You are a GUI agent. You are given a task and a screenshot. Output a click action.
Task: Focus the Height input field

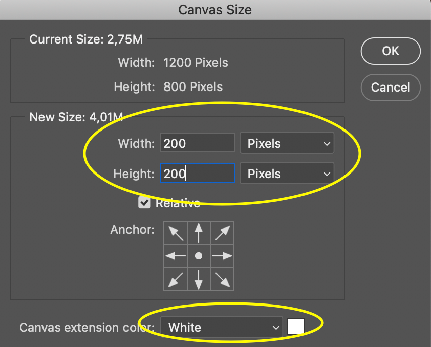tap(197, 173)
